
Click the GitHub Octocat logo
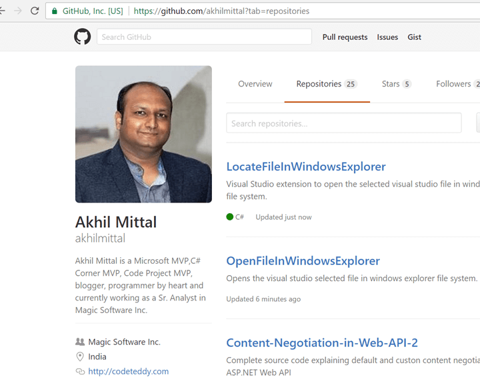[x=82, y=37]
